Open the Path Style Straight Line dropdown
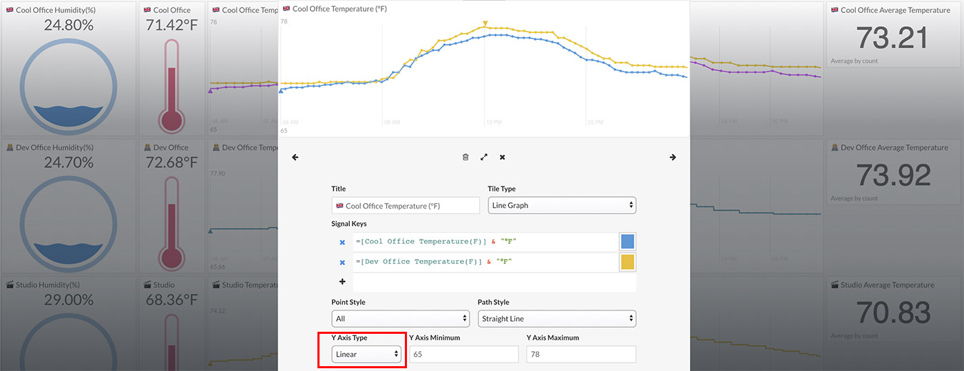964x371 pixels. pyautogui.click(x=556, y=319)
